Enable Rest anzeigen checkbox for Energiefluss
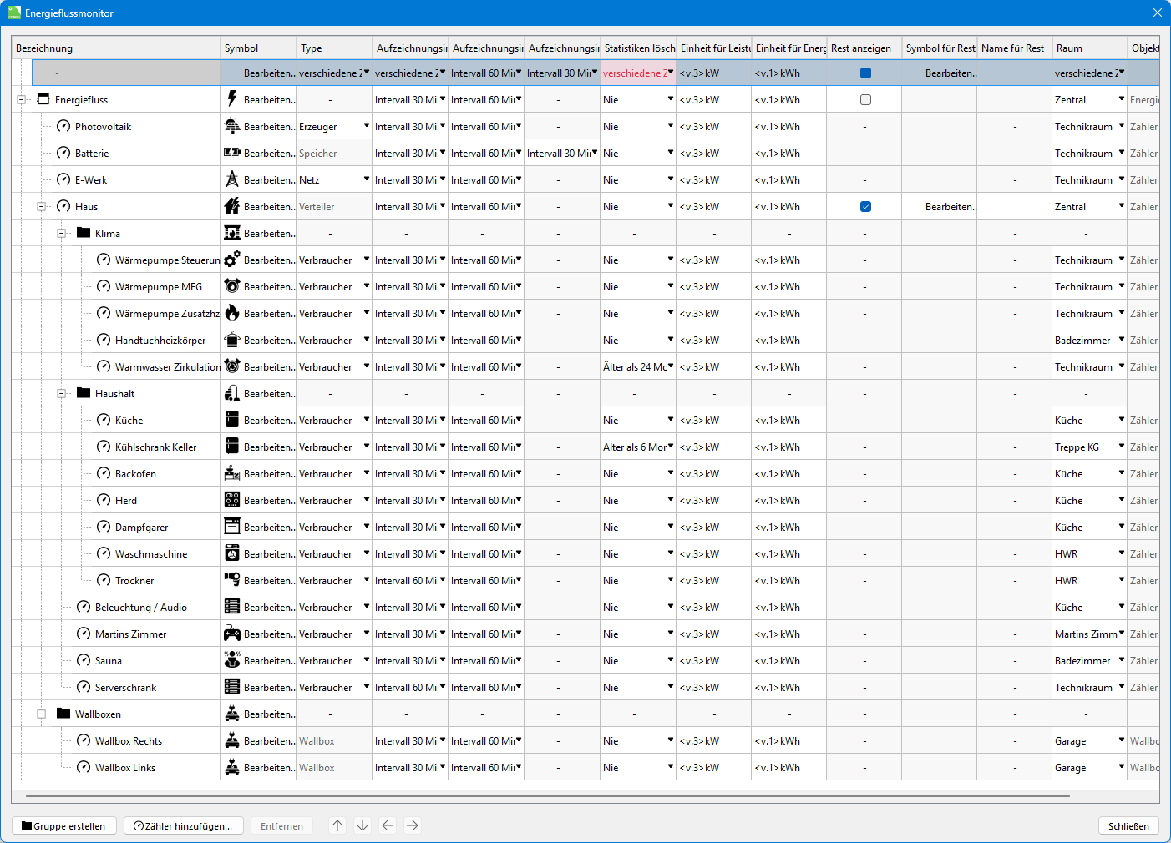1171x843 pixels. tap(865, 100)
